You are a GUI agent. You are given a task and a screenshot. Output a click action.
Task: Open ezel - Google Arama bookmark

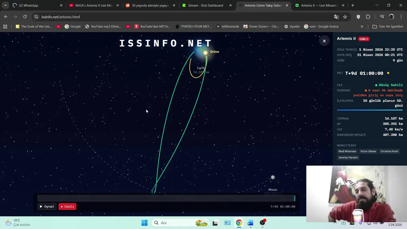(321, 26)
